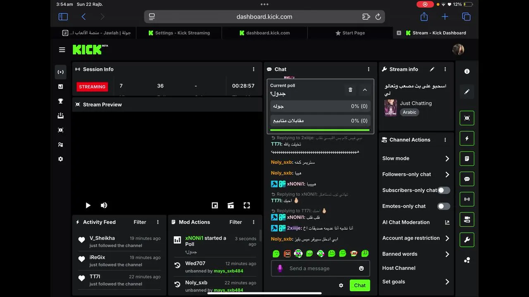Screen dimensions: 529x297
Task: Vote for poll option جوله
Action: point(320,106)
